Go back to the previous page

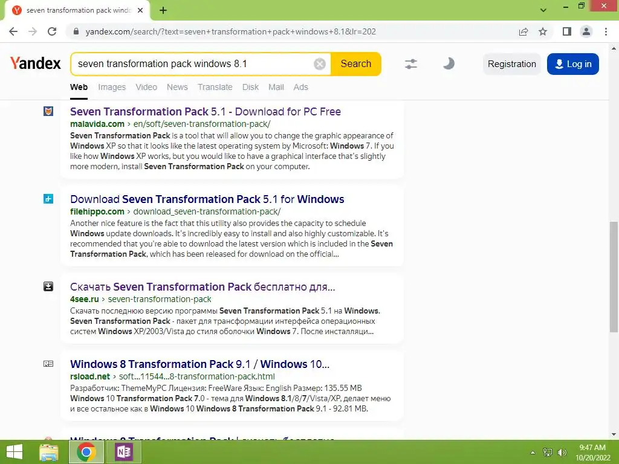point(13,31)
